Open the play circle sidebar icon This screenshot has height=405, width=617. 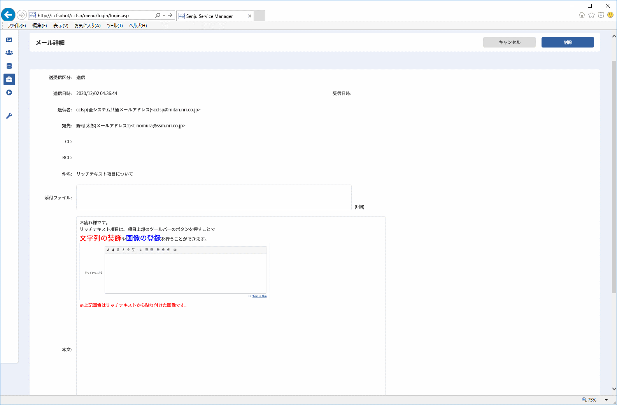pyautogui.click(x=9, y=93)
